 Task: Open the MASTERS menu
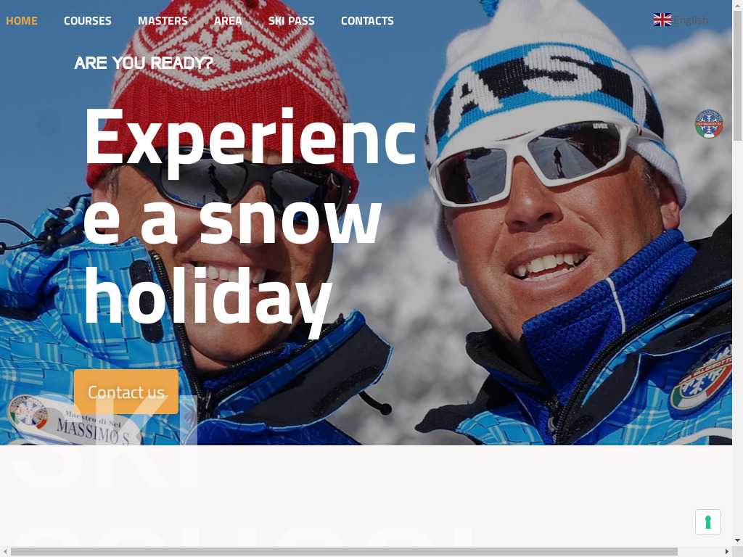coord(163,21)
